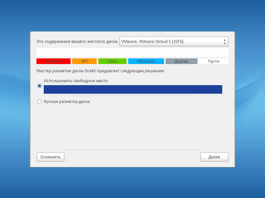Click the green Своп filesystem legend

pyautogui.click(x=112, y=61)
